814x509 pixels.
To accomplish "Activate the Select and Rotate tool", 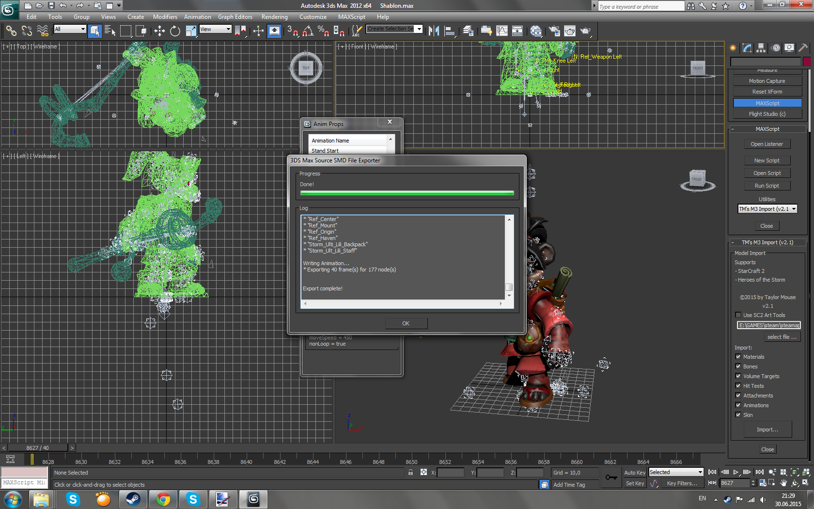I will pos(175,31).
